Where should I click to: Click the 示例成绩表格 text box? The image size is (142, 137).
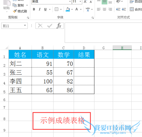click(62, 121)
